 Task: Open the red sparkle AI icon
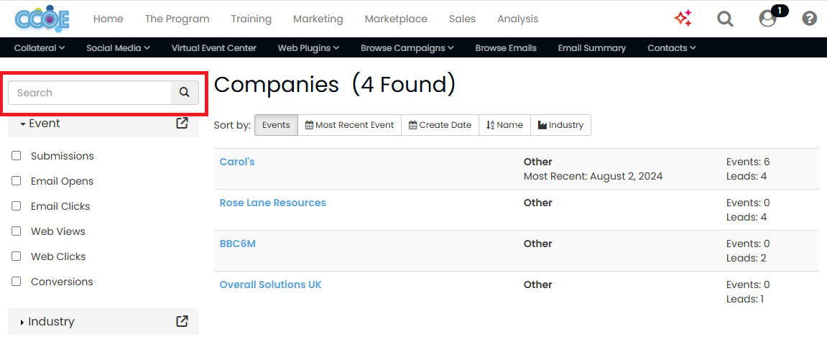pyautogui.click(x=683, y=19)
